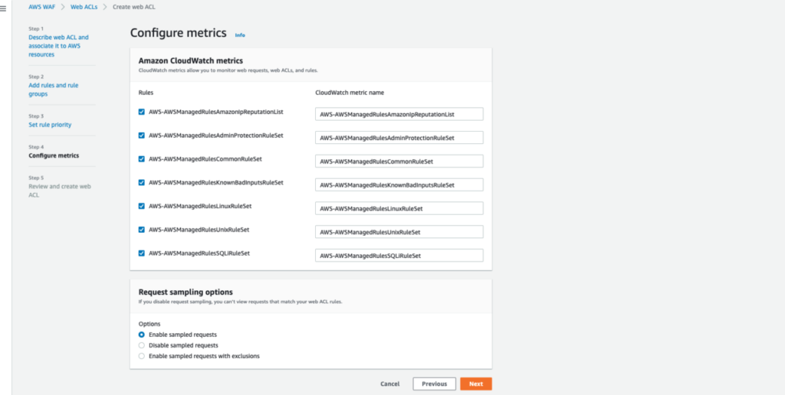The width and height of the screenshot is (785, 395).
Task: Go to Web ACLs breadcrumb
Action: pos(84,7)
